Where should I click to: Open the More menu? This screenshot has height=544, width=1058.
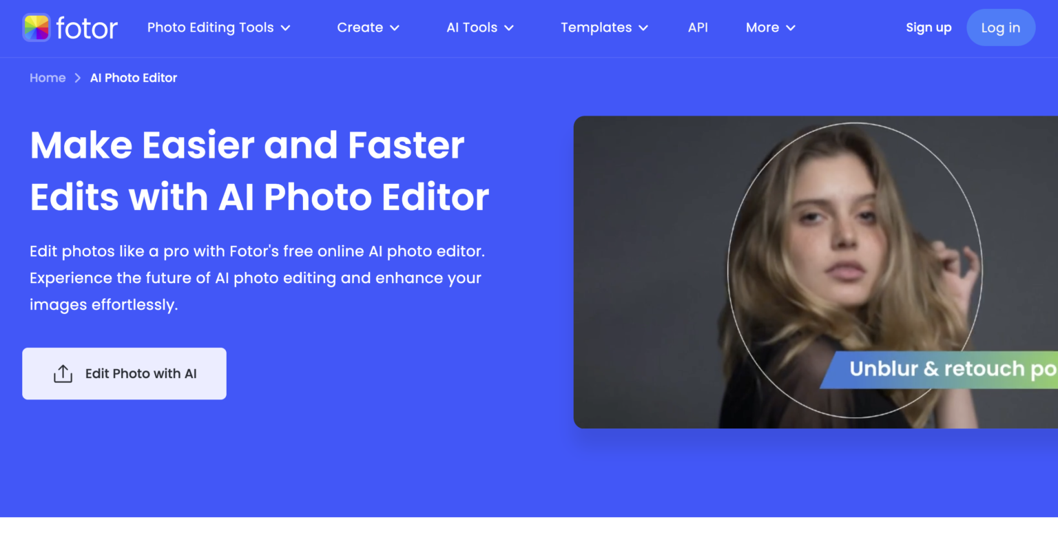[763, 28]
